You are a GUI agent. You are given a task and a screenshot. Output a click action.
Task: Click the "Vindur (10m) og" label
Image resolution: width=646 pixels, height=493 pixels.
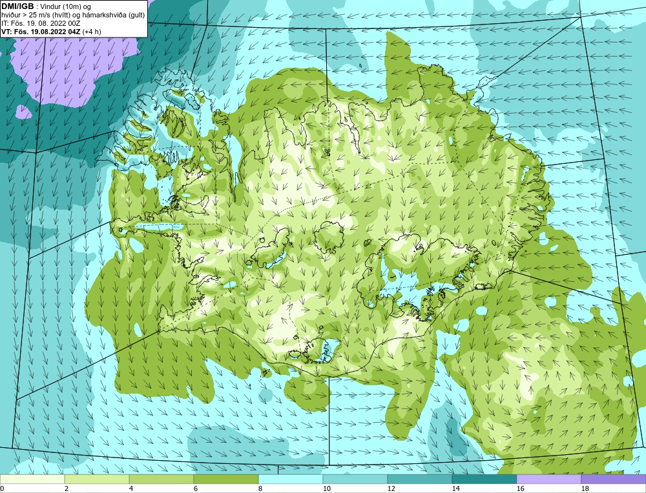point(67,6)
